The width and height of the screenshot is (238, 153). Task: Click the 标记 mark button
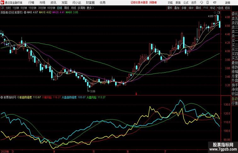click(212, 8)
